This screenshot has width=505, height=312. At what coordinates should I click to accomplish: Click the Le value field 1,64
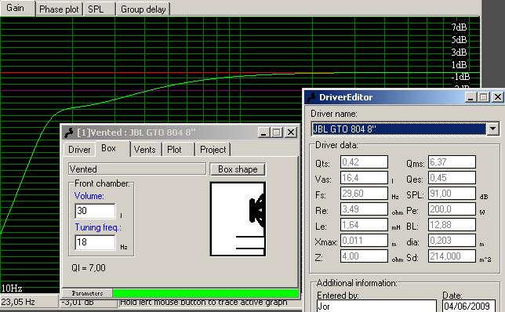(364, 225)
